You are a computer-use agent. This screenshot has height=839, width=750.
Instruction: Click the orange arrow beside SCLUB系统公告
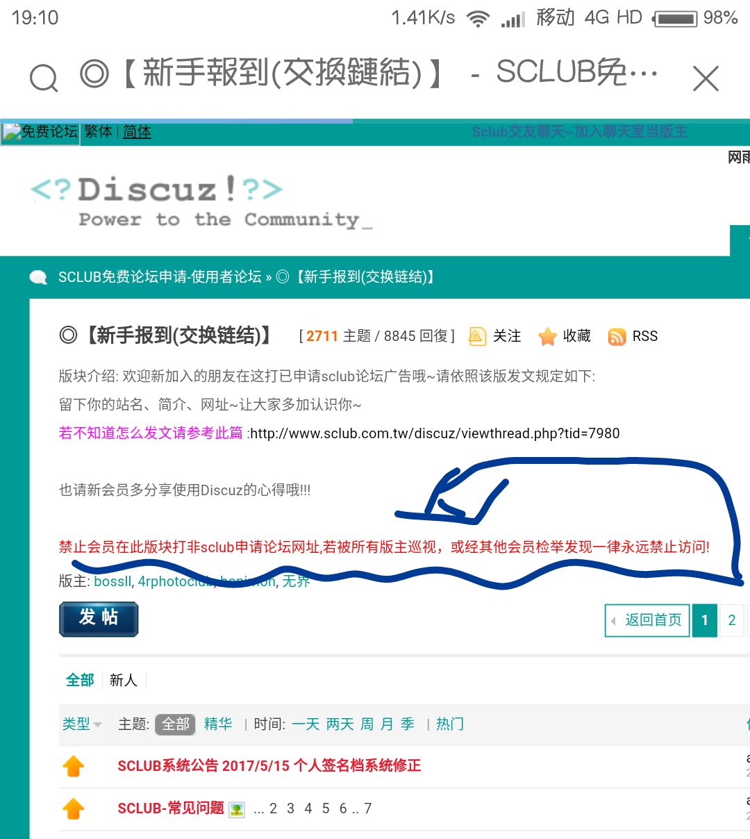click(74, 767)
